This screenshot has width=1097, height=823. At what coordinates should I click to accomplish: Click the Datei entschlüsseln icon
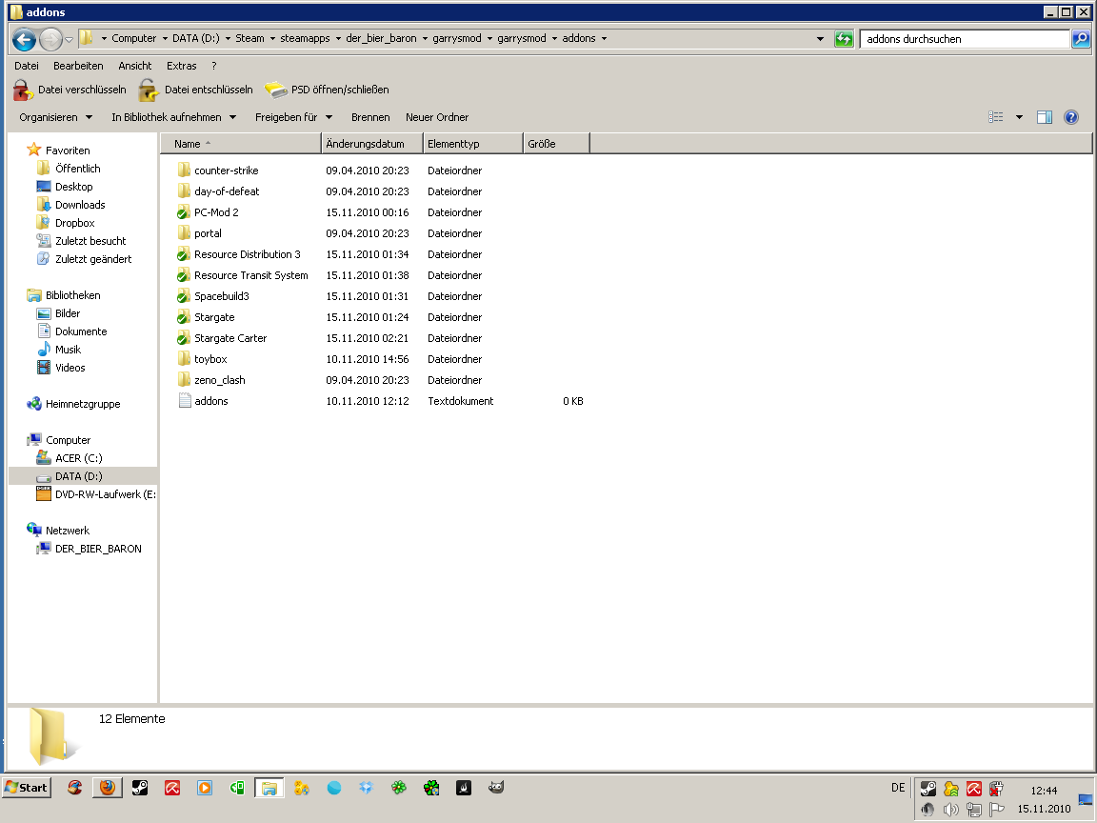coord(148,90)
